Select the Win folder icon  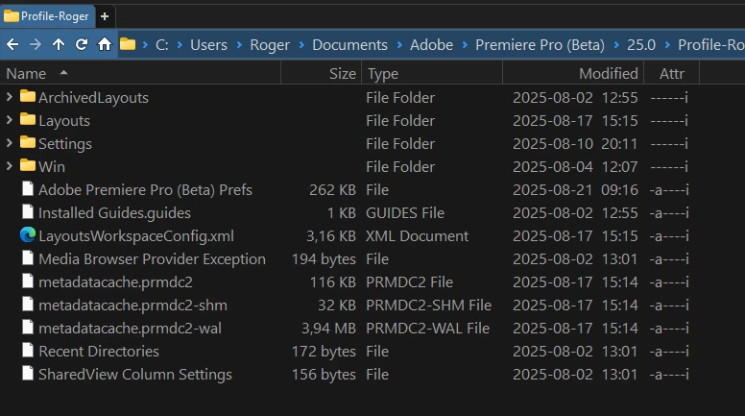point(28,165)
